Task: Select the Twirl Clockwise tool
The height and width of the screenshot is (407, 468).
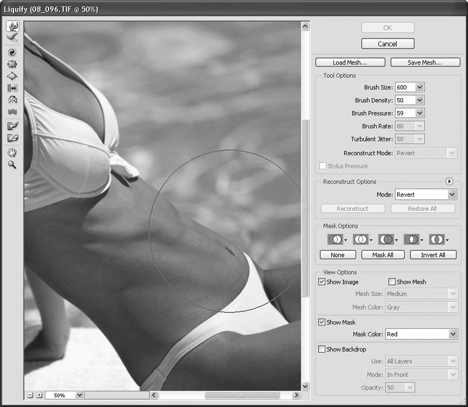Action: [x=12, y=52]
